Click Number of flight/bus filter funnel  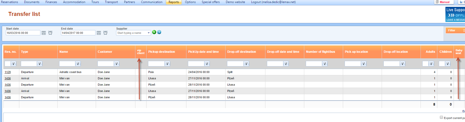point(325,64)
